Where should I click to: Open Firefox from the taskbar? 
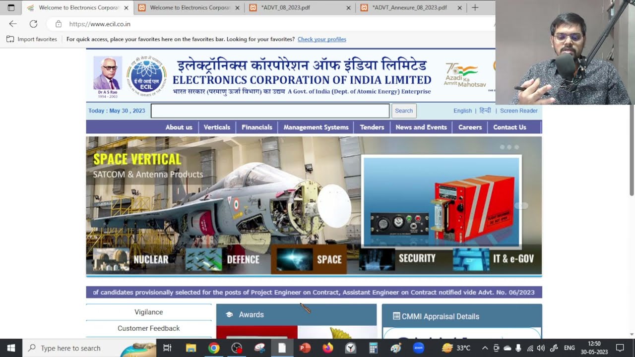pos(327,348)
